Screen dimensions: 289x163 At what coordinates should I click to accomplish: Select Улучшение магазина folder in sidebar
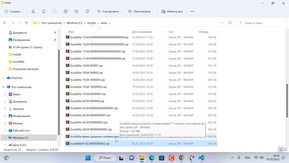(26, 69)
